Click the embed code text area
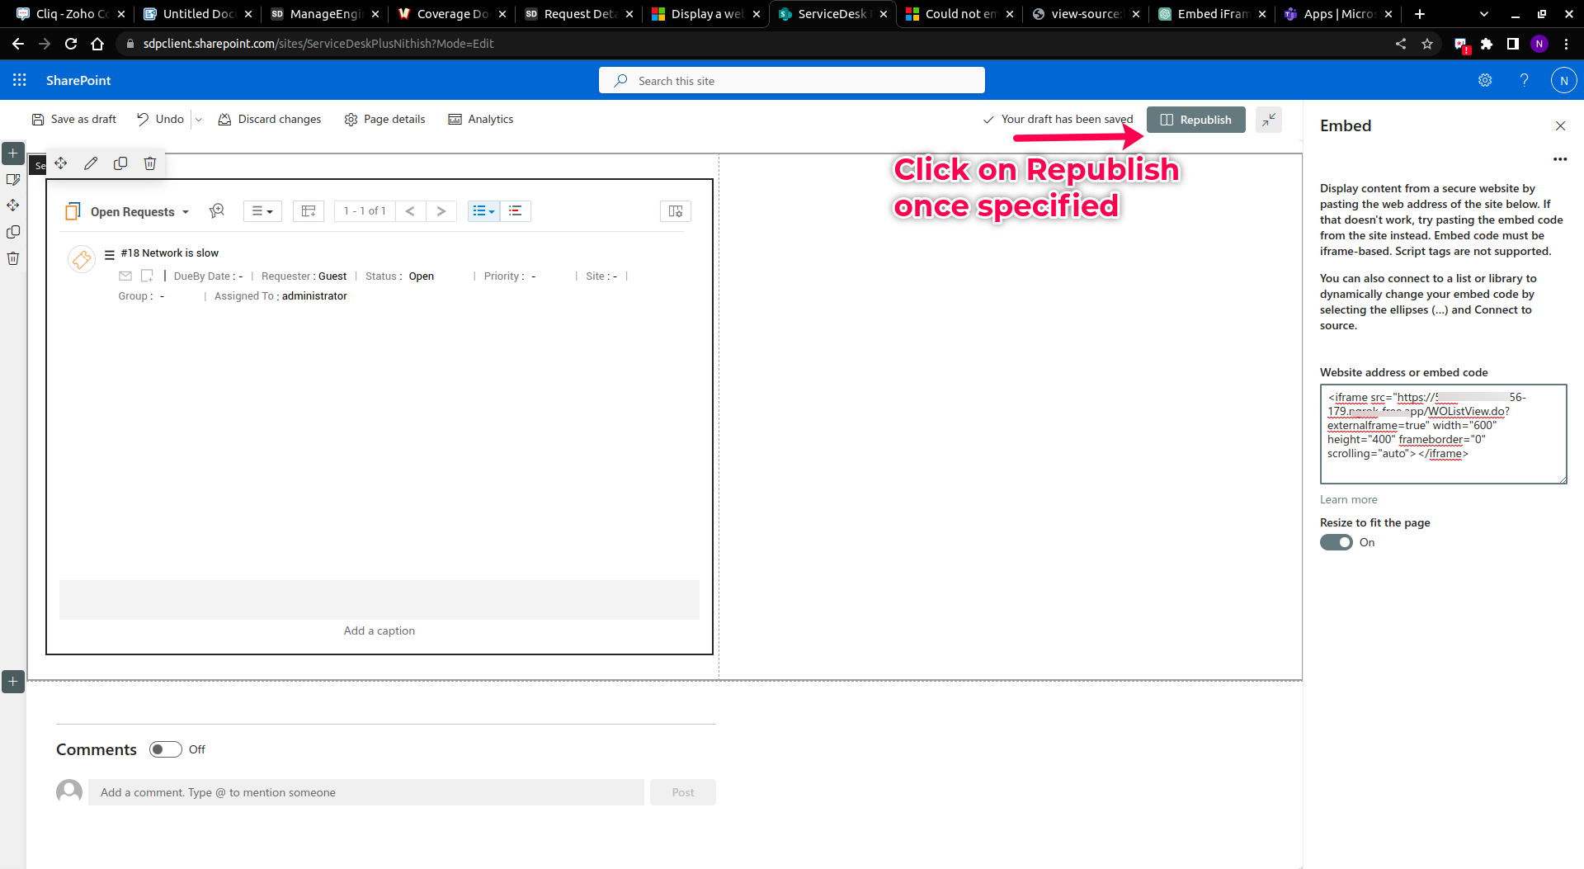 tap(1443, 434)
